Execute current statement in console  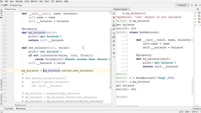[114, 21]
